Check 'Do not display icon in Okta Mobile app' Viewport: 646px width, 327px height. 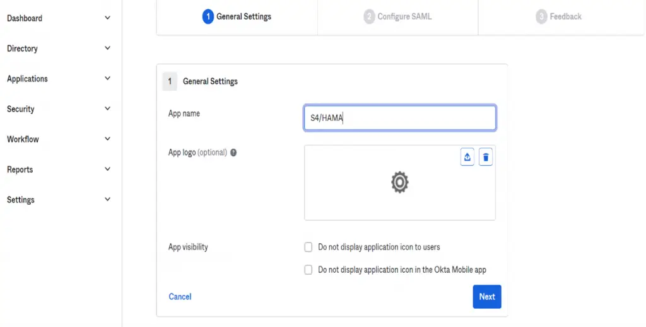(308, 270)
